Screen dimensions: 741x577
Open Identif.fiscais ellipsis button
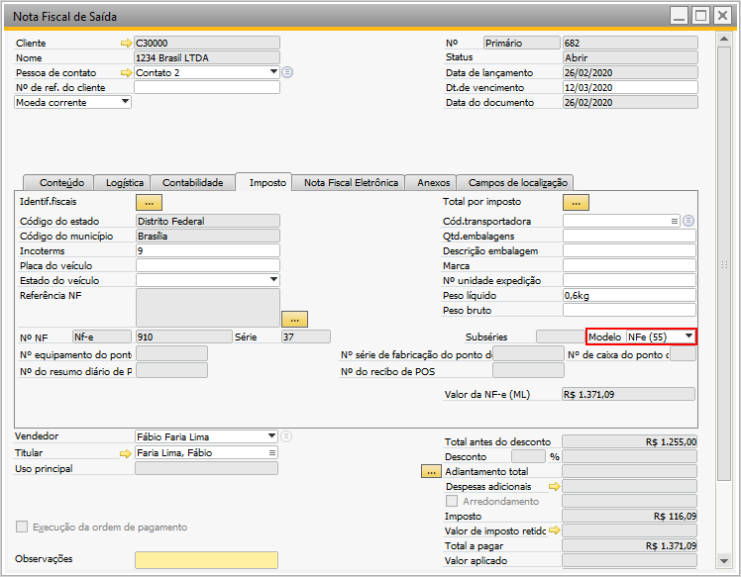(x=149, y=203)
